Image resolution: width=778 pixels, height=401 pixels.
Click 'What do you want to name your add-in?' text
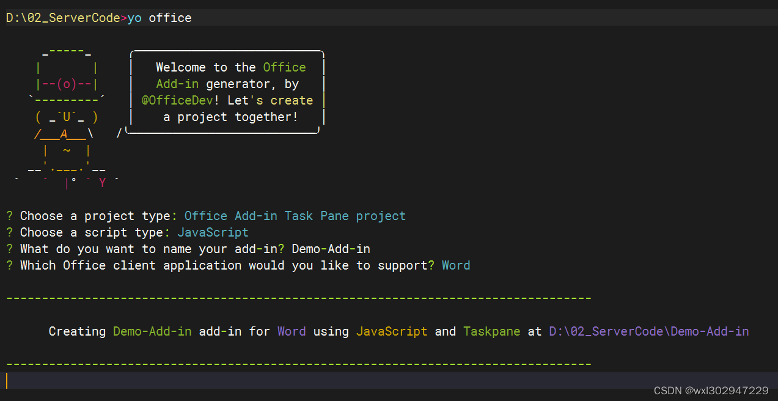152,249
